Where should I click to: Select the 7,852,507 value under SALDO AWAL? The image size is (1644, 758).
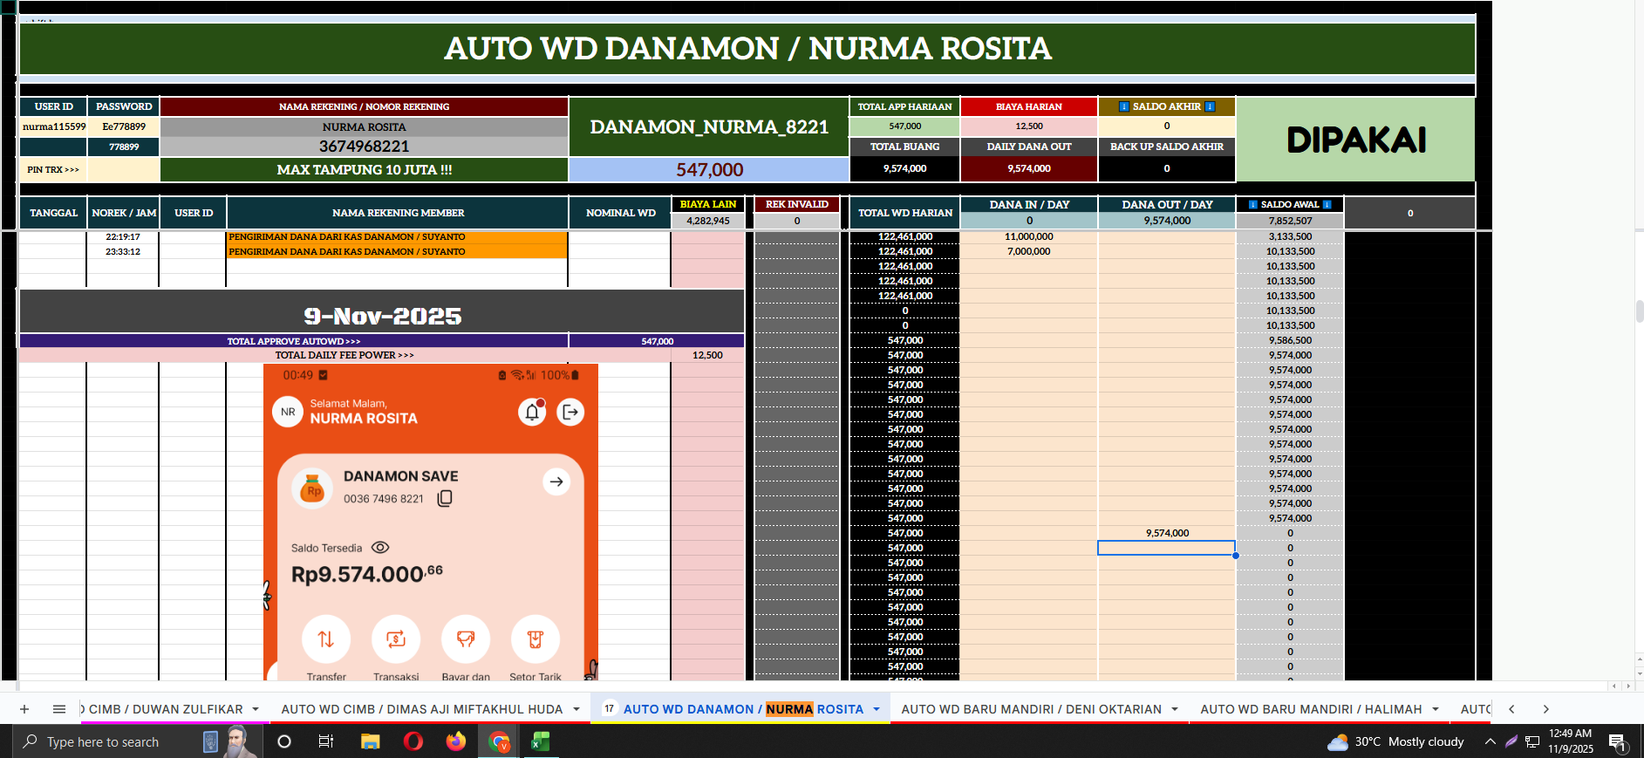point(1289,221)
